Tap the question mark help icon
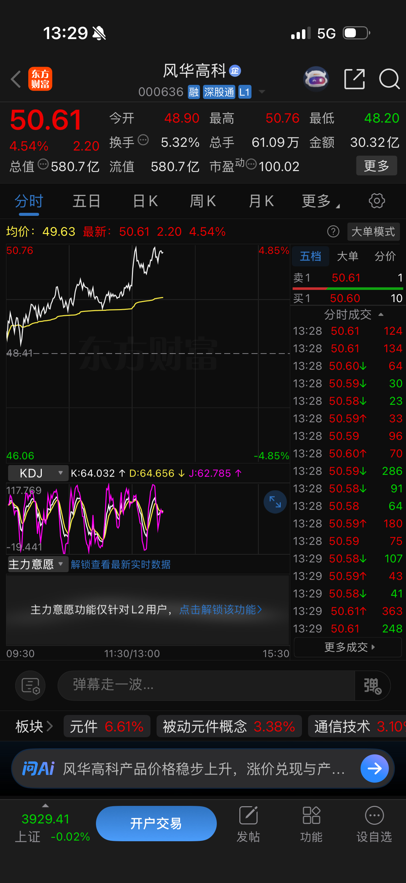This screenshot has height=883, width=406. [x=333, y=232]
